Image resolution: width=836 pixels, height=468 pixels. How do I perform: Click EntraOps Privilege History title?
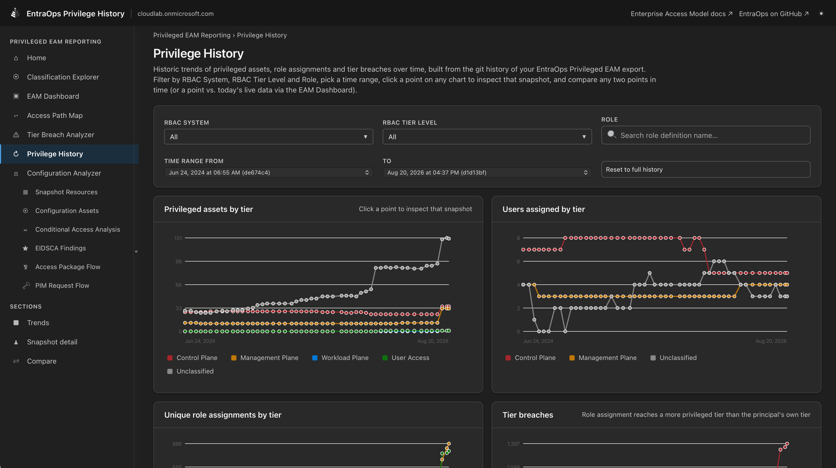coord(76,14)
